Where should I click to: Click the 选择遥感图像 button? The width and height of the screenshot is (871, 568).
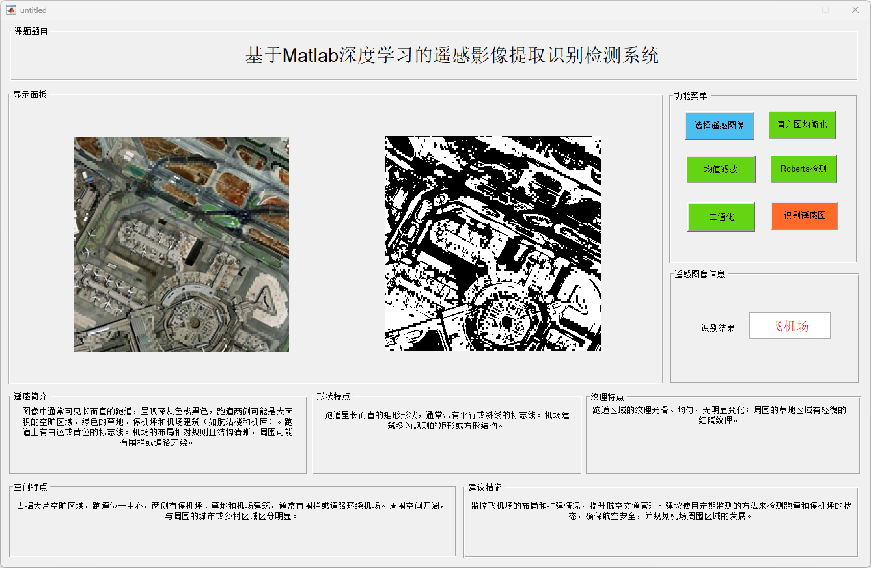(x=719, y=125)
